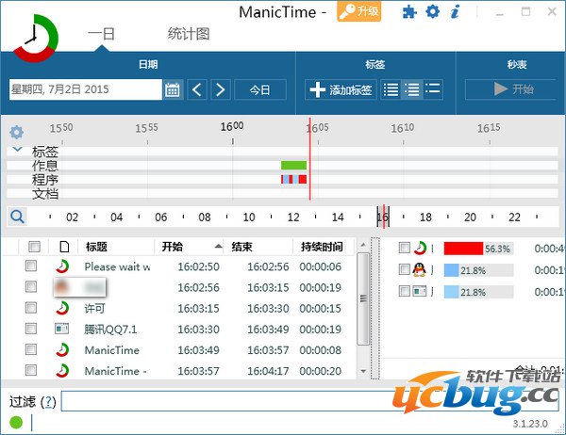Click QQ penguin icon in summary list
This screenshot has height=435, width=566.
[x=420, y=269]
